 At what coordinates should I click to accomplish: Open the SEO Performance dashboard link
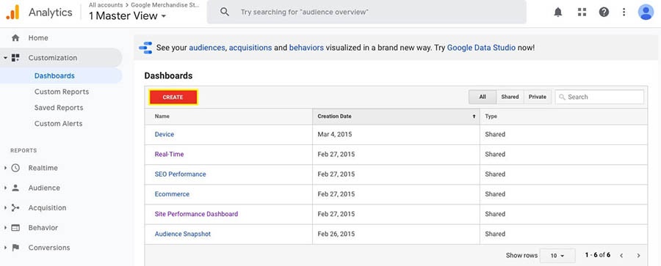point(181,174)
